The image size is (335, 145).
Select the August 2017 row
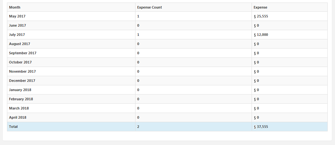pos(19,44)
